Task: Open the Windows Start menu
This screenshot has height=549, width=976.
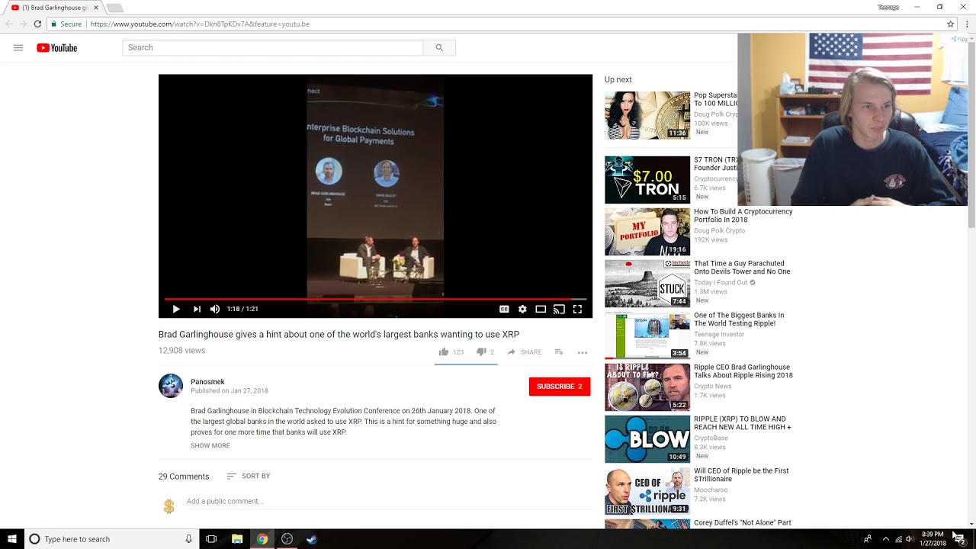Action: coord(12,539)
